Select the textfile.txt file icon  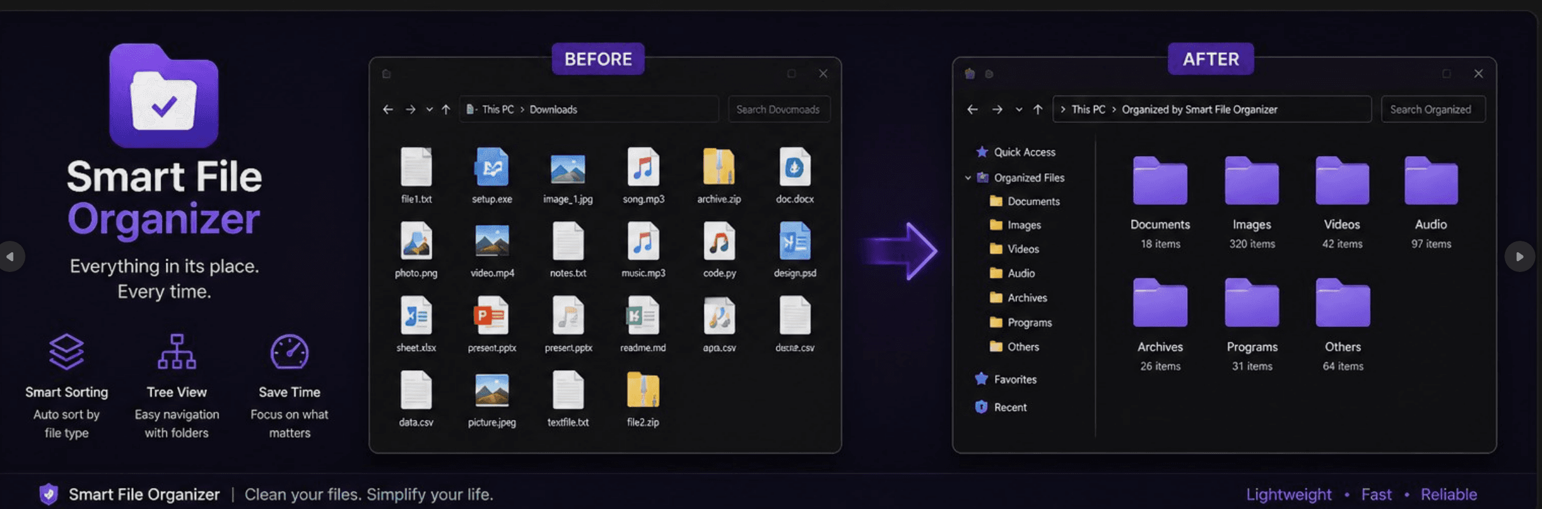568,390
